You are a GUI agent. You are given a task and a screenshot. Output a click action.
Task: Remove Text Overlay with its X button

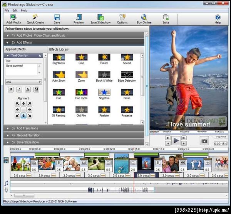[x=40, y=56]
